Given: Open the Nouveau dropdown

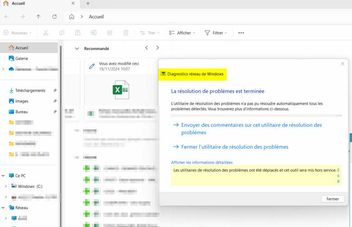Looking at the screenshot, I should [17, 33].
